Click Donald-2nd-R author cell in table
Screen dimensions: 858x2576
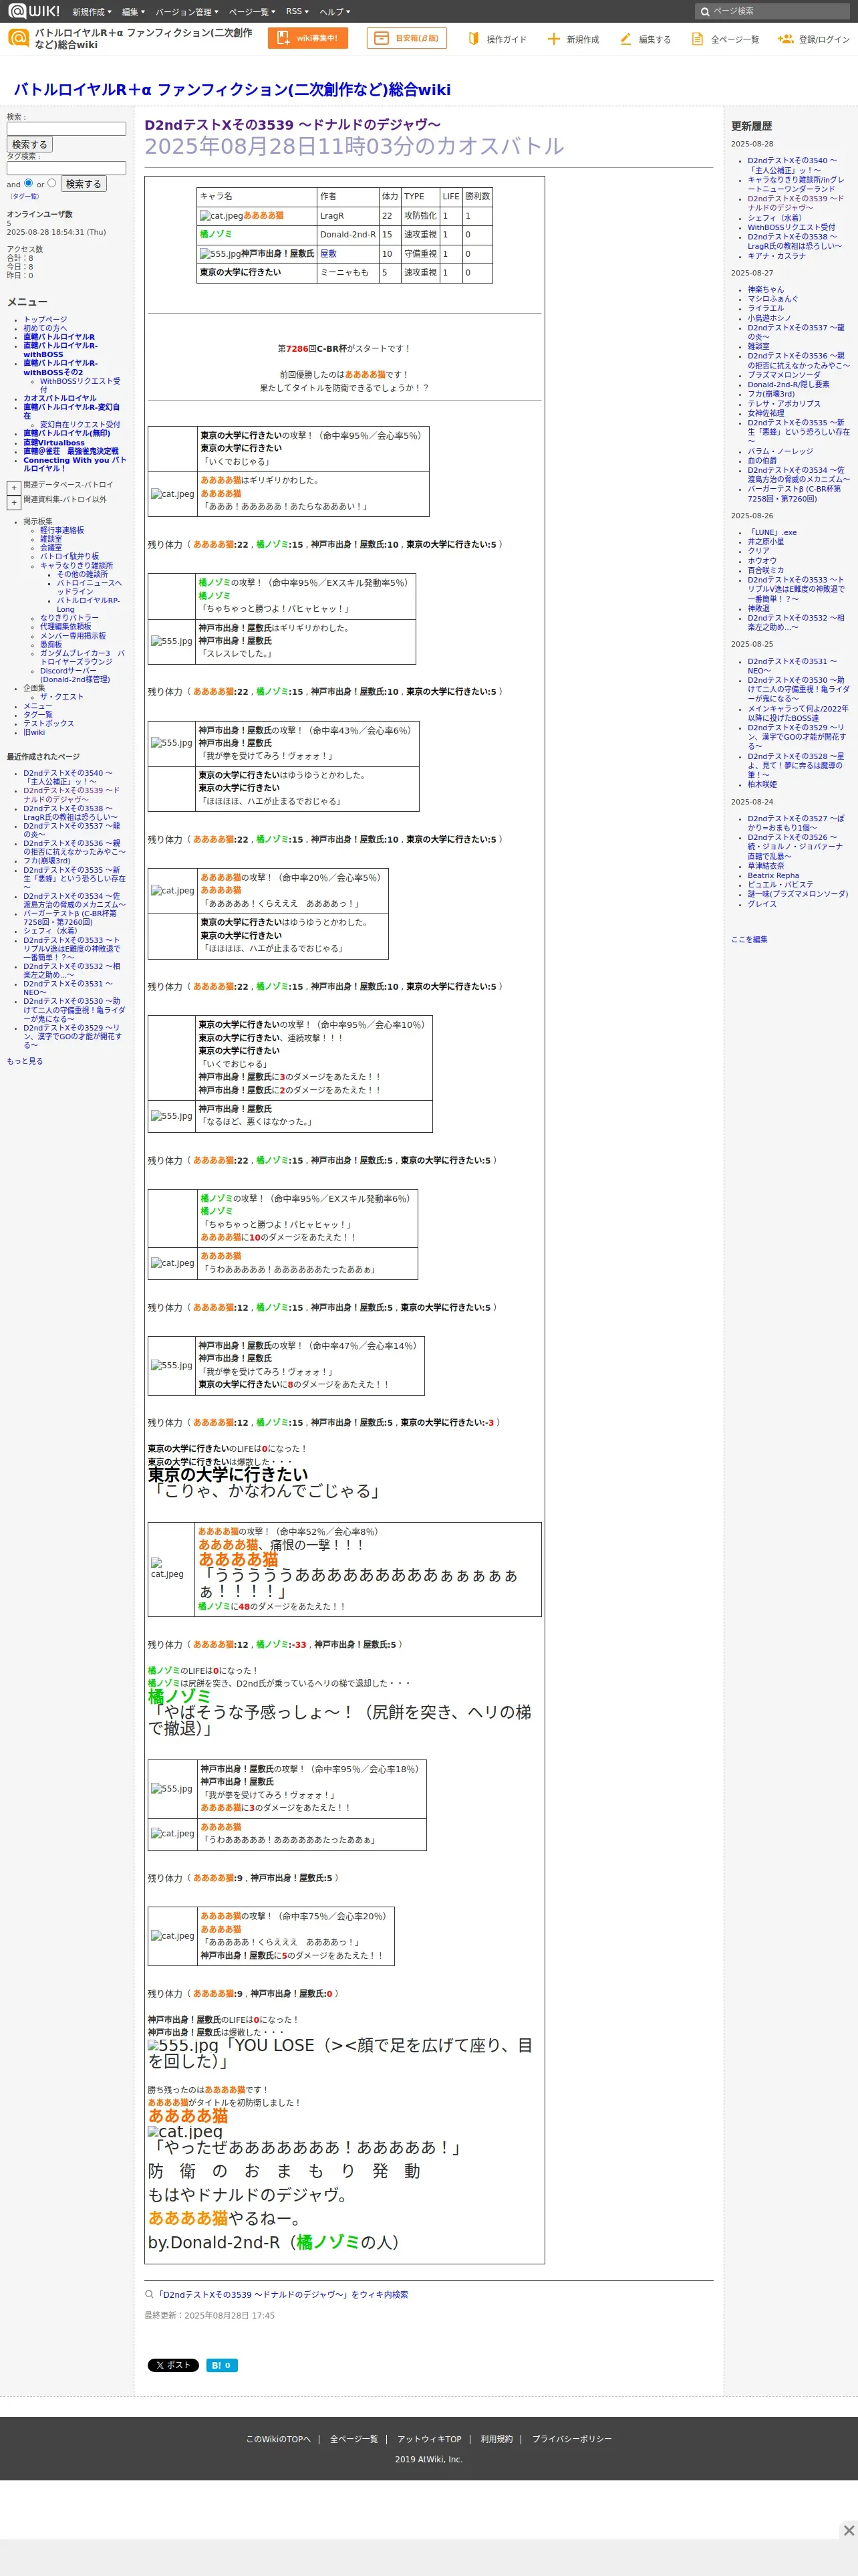click(347, 234)
